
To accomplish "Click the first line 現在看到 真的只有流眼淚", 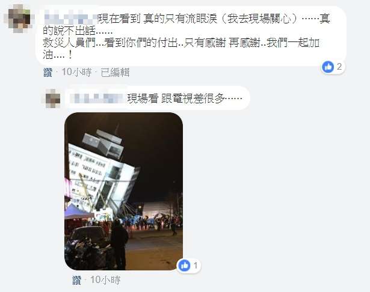I will (x=158, y=19).
